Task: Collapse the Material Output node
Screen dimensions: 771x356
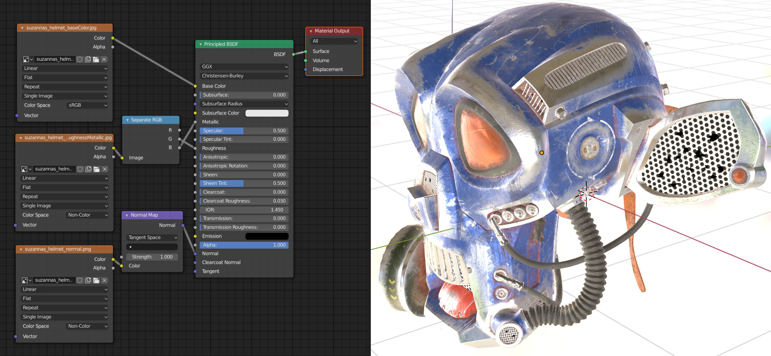Action: [x=311, y=31]
